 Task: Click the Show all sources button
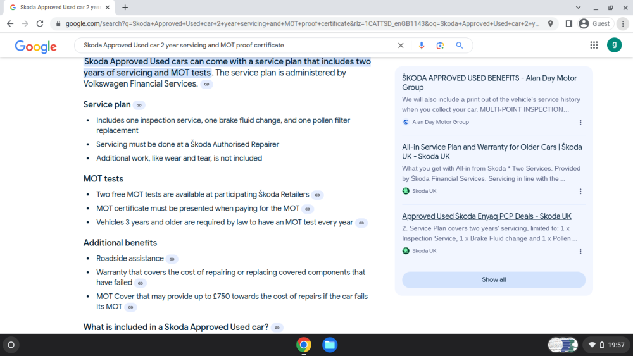pyautogui.click(x=494, y=279)
